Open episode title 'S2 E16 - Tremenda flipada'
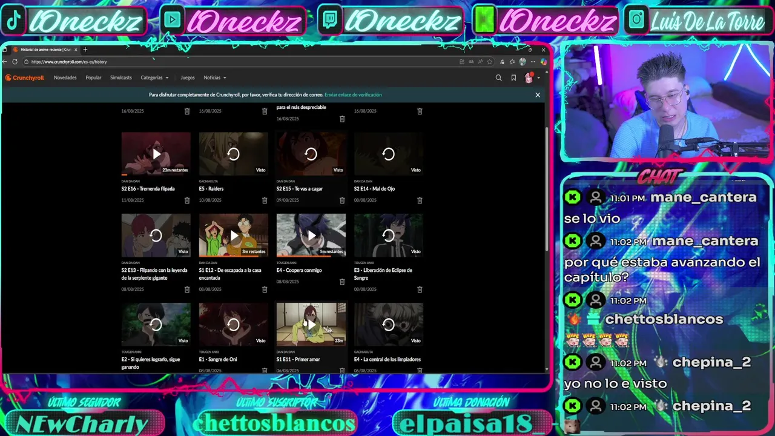The height and width of the screenshot is (436, 775). point(148,189)
